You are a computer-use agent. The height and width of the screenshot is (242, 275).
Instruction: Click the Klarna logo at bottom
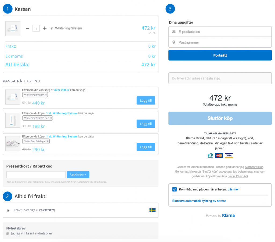228,215
